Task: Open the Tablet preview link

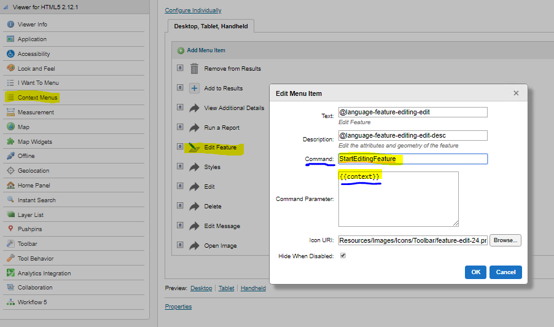Action: click(x=226, y=288)
